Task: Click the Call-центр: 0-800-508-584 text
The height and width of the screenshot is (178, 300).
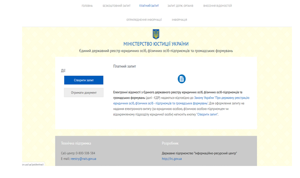Action: click(x=78, y=153)
